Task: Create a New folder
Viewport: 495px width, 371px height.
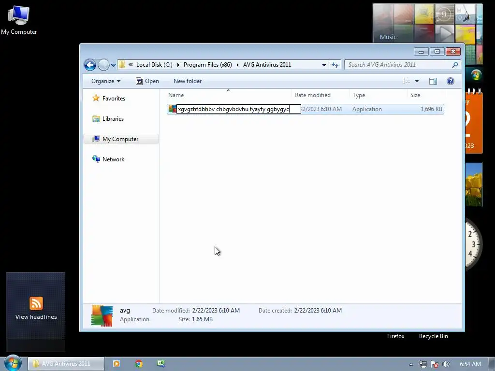Action: coord(188,81)
